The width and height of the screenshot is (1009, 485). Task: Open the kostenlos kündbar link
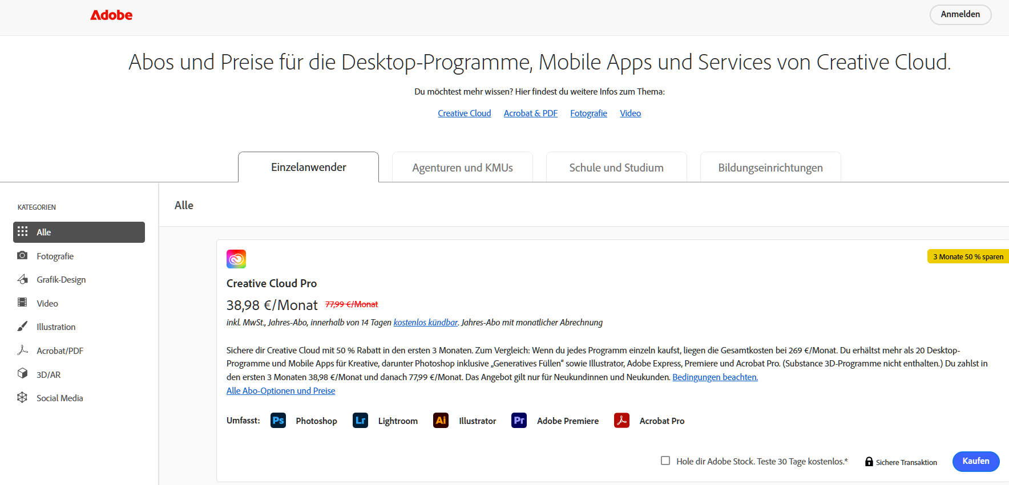[x=426, y=323]
